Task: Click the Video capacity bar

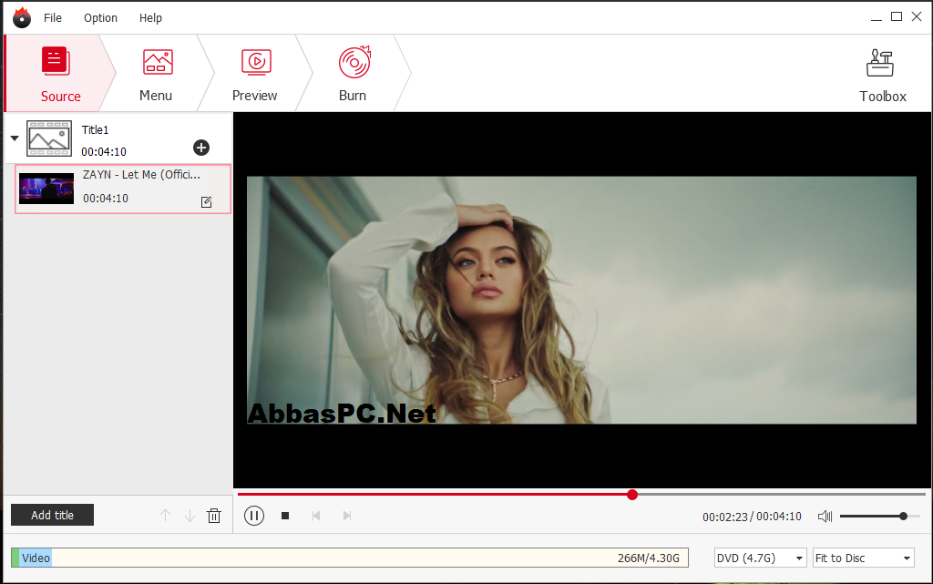Action: pyautogui.click(x=350, y=558)
